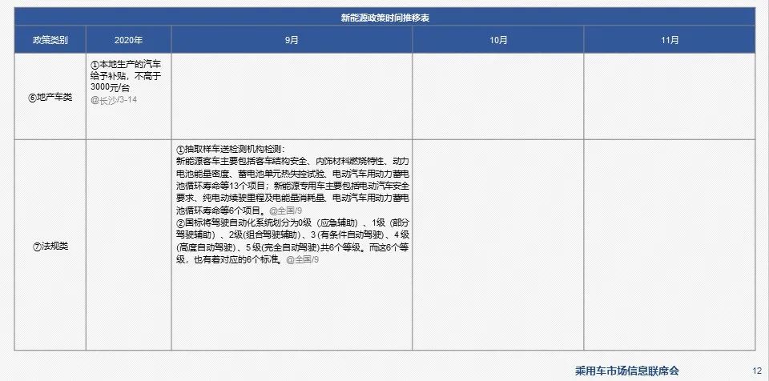Select the ⑦法规类 row label
The image size is (769, 381).
click(x=50, y=247)
